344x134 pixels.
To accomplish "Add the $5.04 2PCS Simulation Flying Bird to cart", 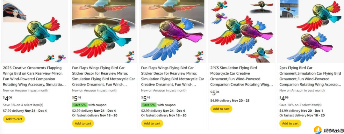I will click(x=221, y=109).
